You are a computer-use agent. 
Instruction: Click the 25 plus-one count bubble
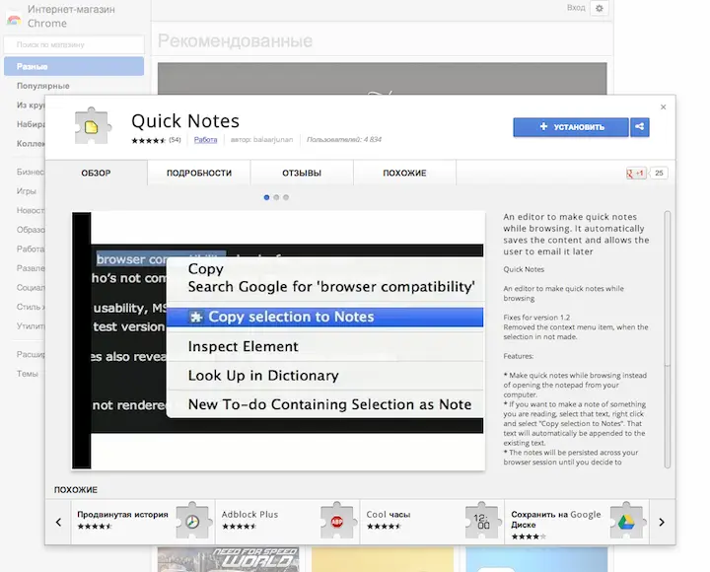coord(659,173)
